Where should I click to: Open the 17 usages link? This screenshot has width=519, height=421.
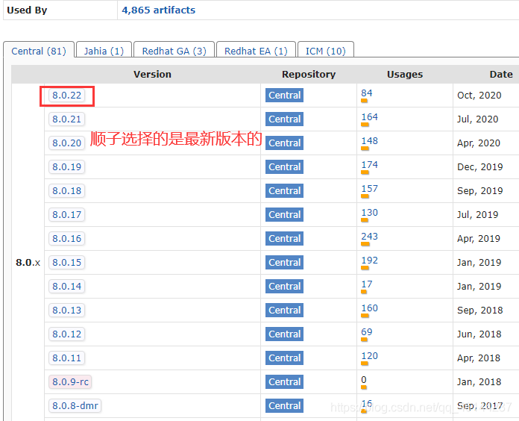366,284
